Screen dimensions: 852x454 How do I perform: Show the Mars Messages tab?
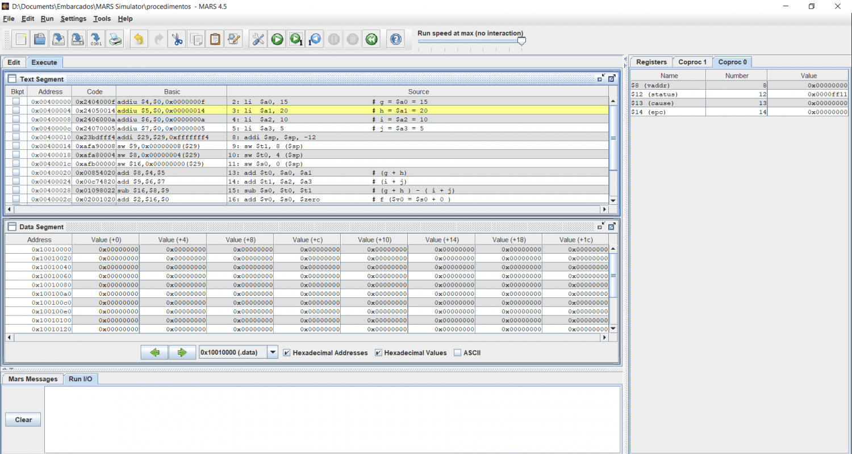pyautogui.click(x=33, y=379)
